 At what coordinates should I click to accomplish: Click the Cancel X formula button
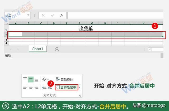(43, 15)
